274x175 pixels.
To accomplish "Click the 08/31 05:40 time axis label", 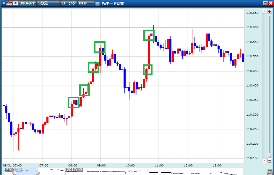I will tap(12, 165).
